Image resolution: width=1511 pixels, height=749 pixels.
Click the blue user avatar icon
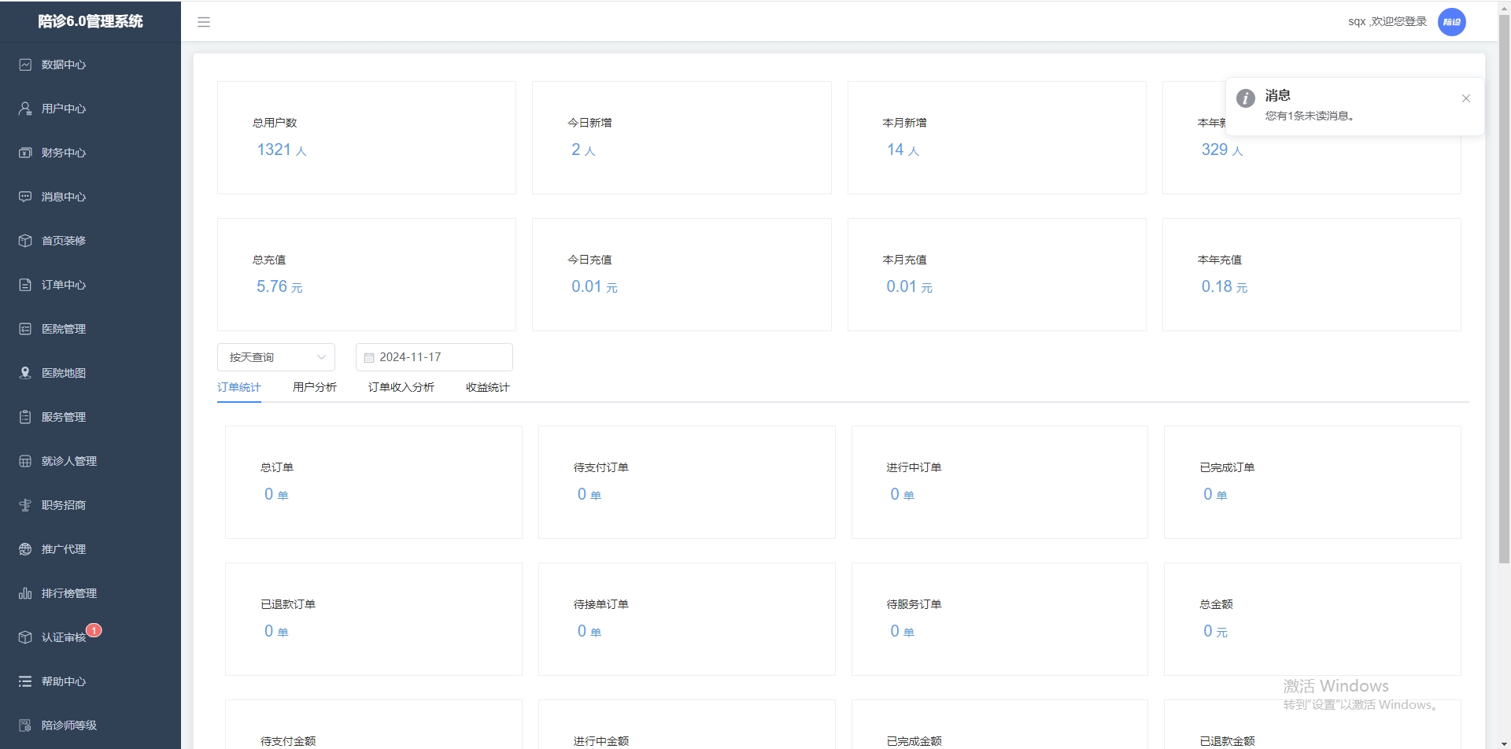[1451, 22]
